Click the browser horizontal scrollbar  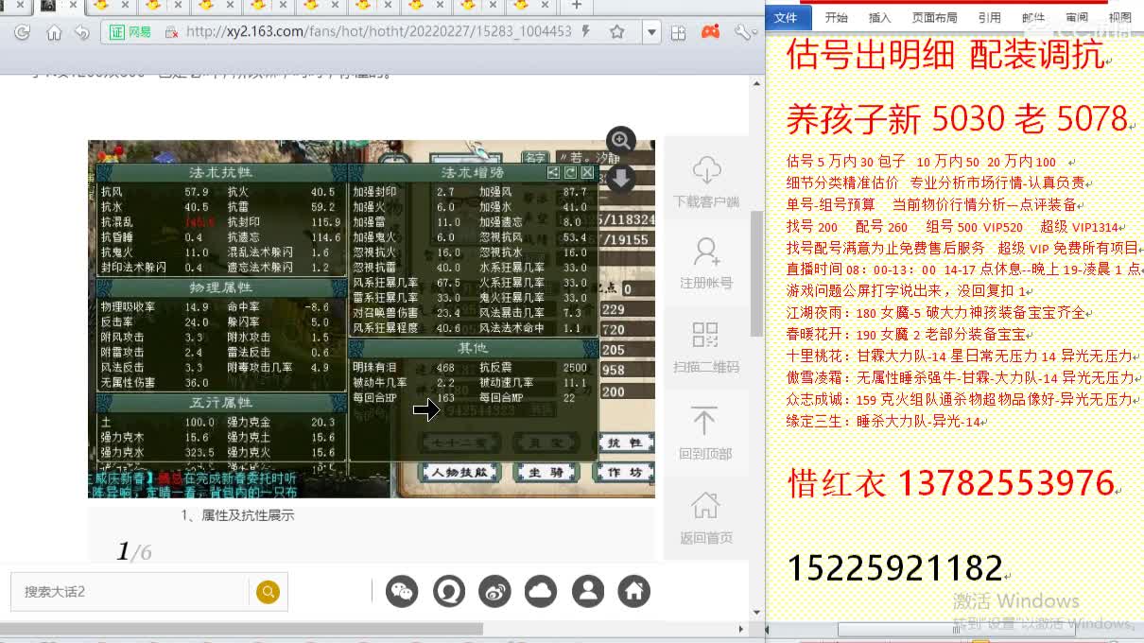click(x=242, y=629)
